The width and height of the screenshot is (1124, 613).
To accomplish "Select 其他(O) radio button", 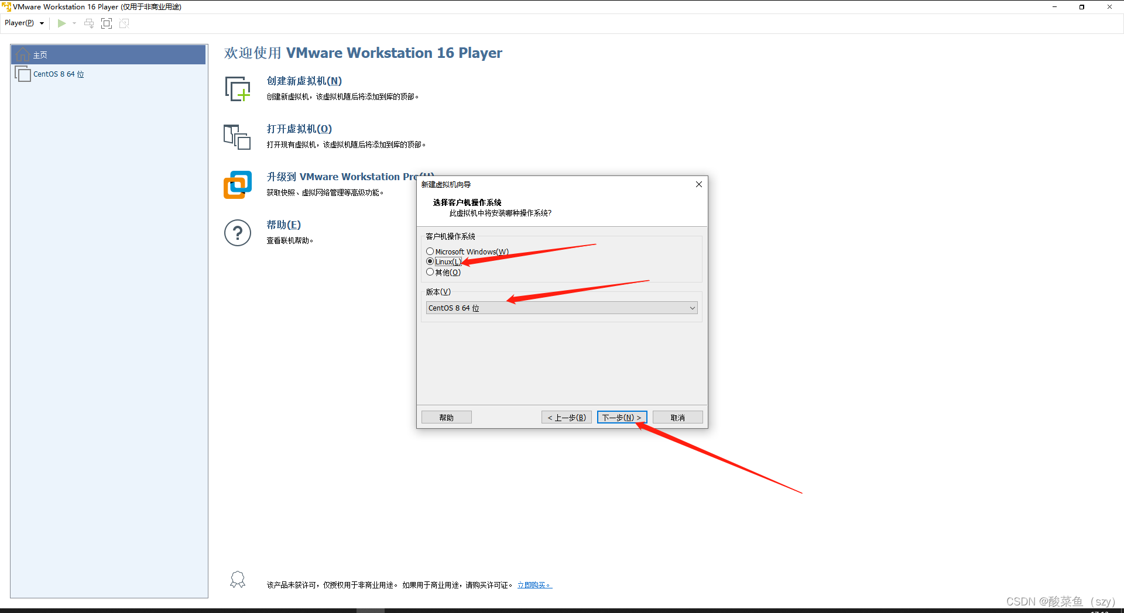I will 430,272.
